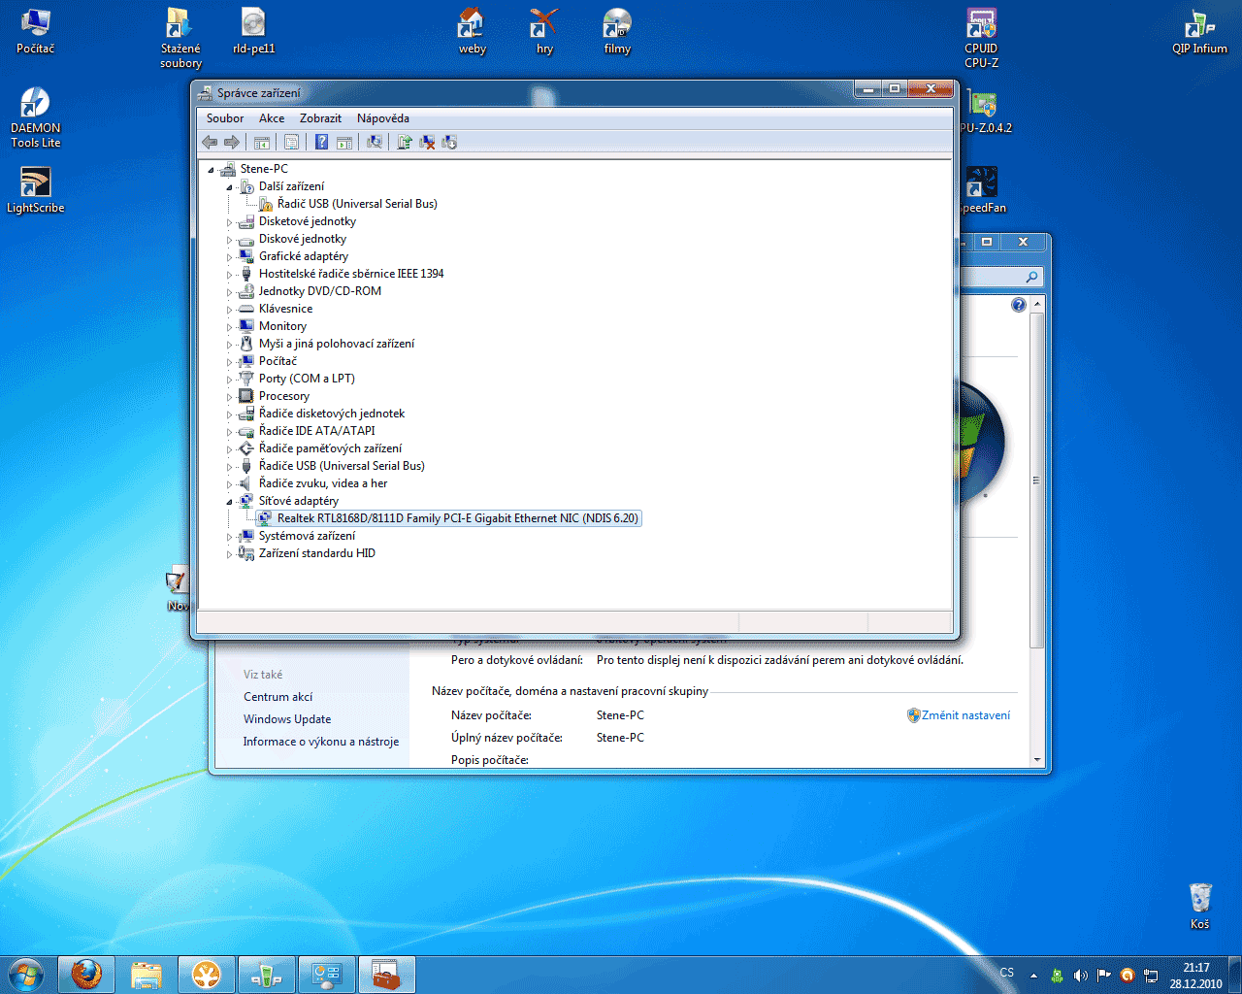The image size is (1242, 994).
Task: Click the system window's vertical scrollbar down arrow
Action: click(1037, 759)
